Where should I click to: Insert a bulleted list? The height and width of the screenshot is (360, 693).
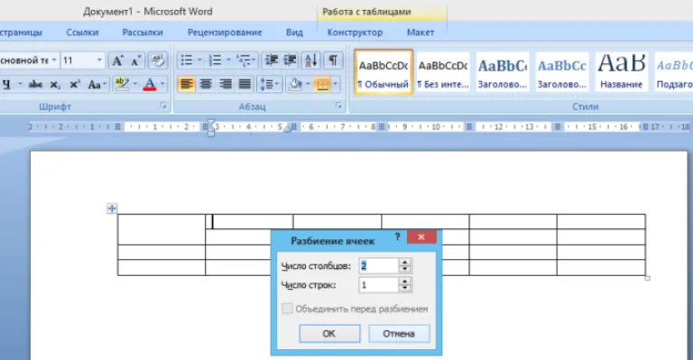(x=187, y=60)
